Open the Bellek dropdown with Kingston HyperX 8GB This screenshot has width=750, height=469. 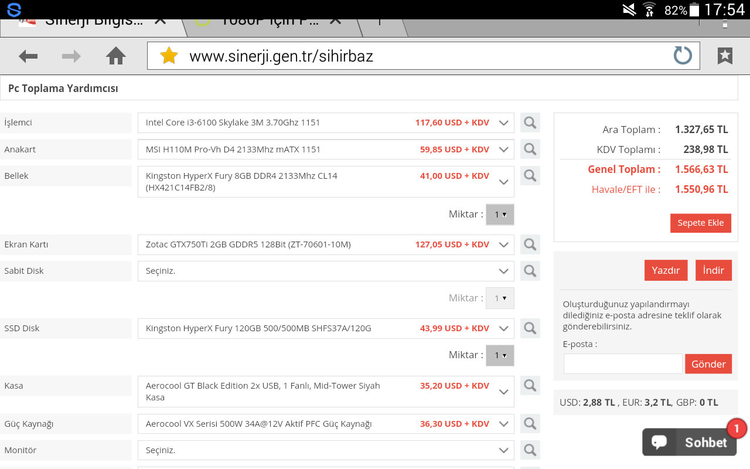[x=326, y=182]
